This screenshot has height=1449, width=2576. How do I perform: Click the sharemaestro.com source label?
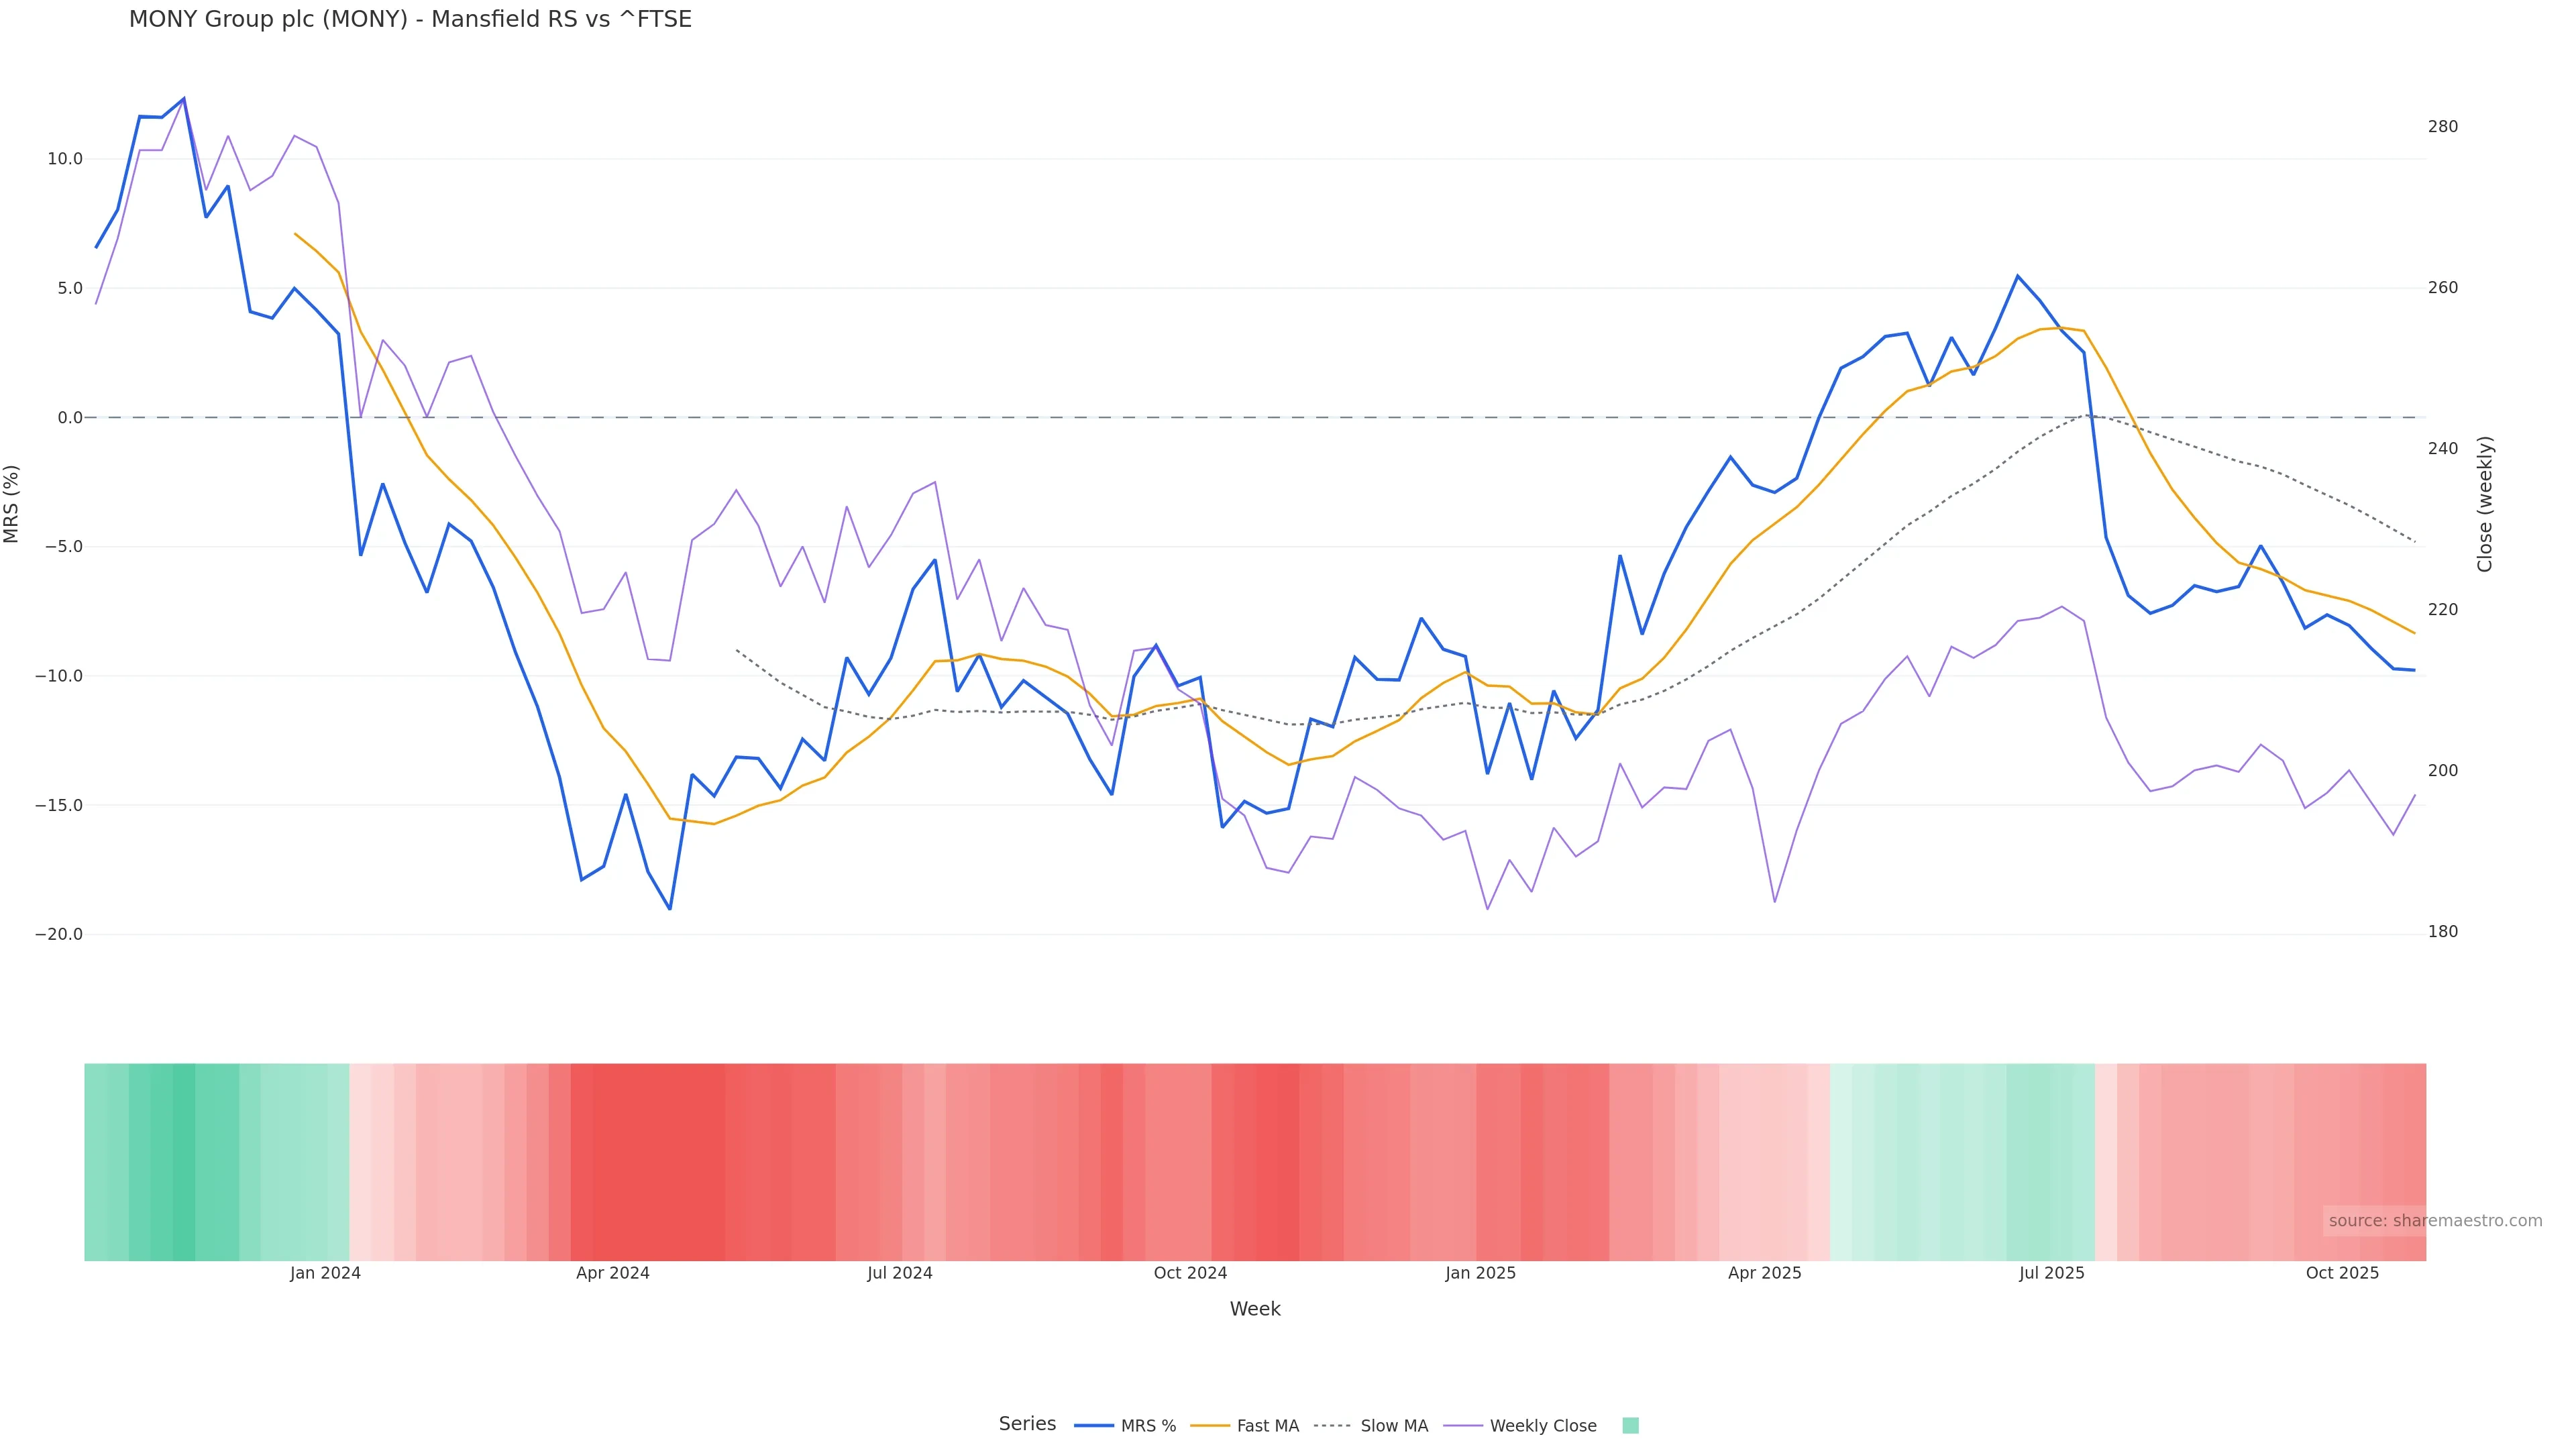pos(2434,1220)
